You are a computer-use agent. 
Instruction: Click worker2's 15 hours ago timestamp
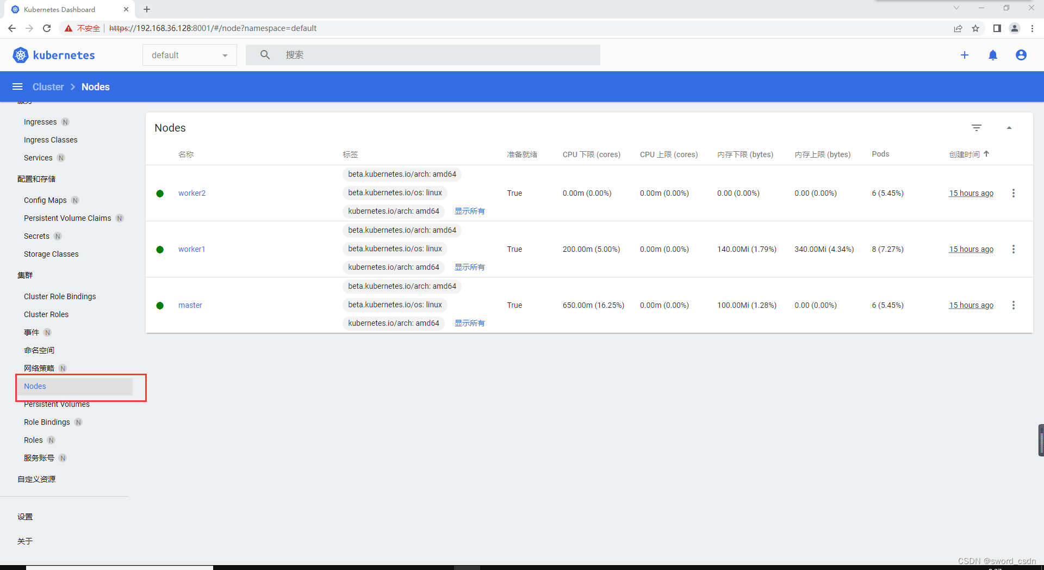971,193
